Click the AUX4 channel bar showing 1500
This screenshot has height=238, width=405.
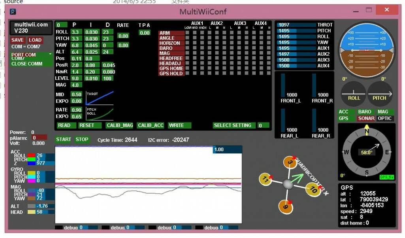coord(296,66)
